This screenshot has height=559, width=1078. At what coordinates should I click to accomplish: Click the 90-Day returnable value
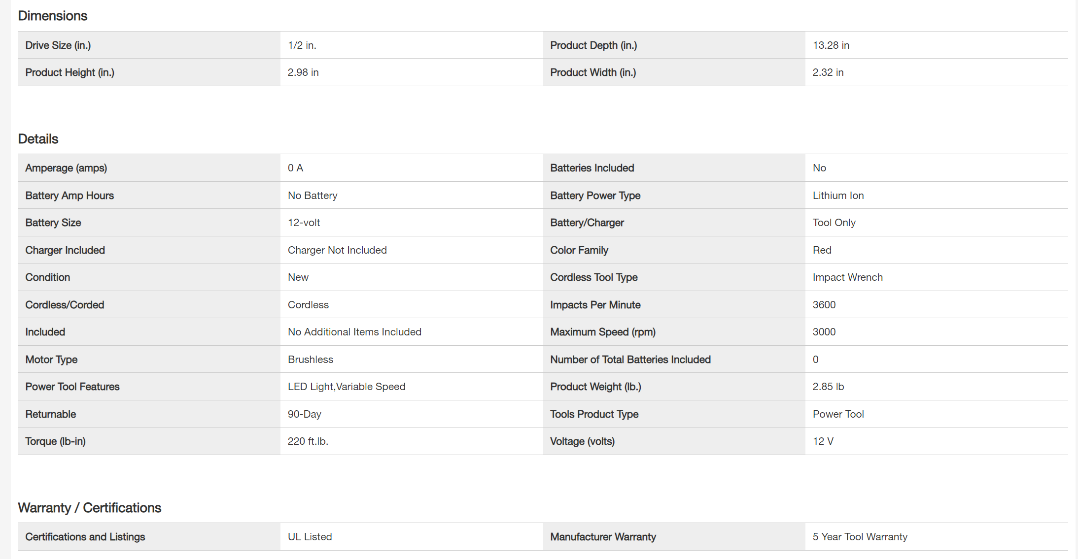[x=304, y=414]
